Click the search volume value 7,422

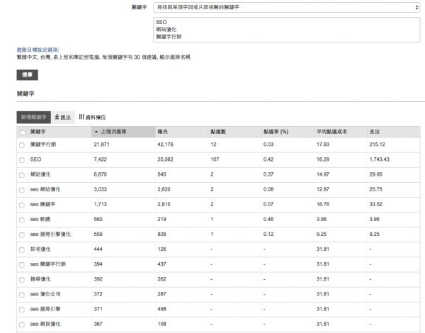[101, 159]
